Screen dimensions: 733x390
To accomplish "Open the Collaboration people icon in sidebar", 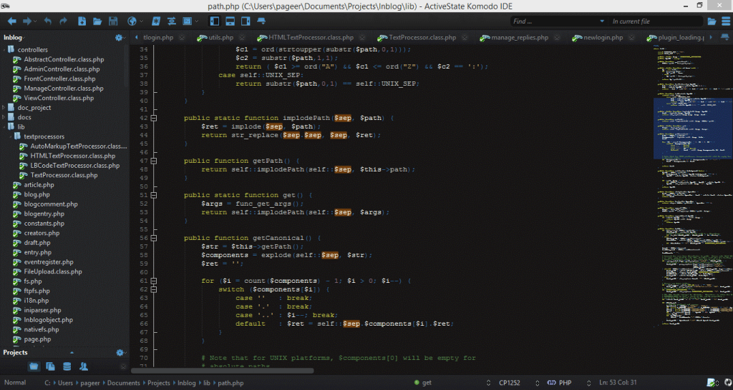I will pos(84,366).
